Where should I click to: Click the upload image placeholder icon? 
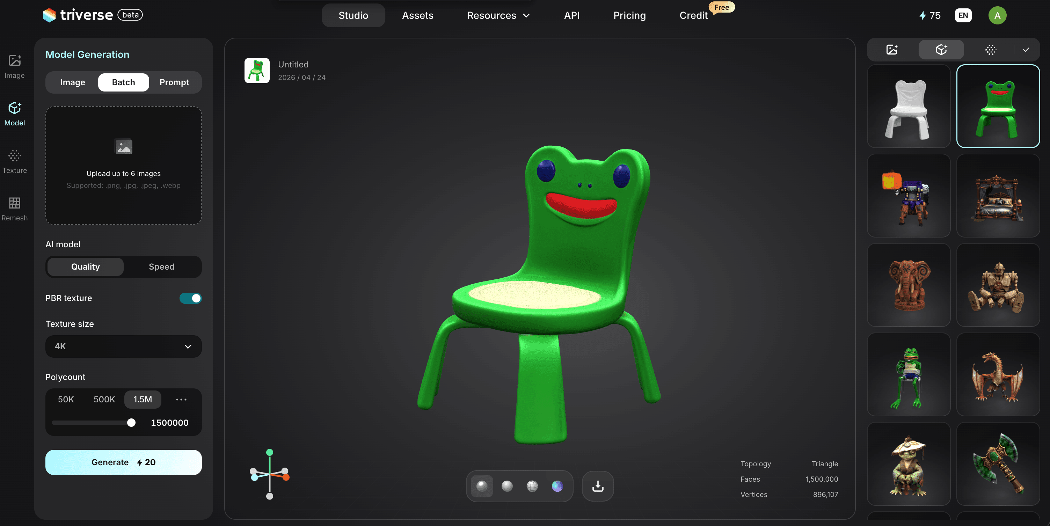click(x=124, y=147)
